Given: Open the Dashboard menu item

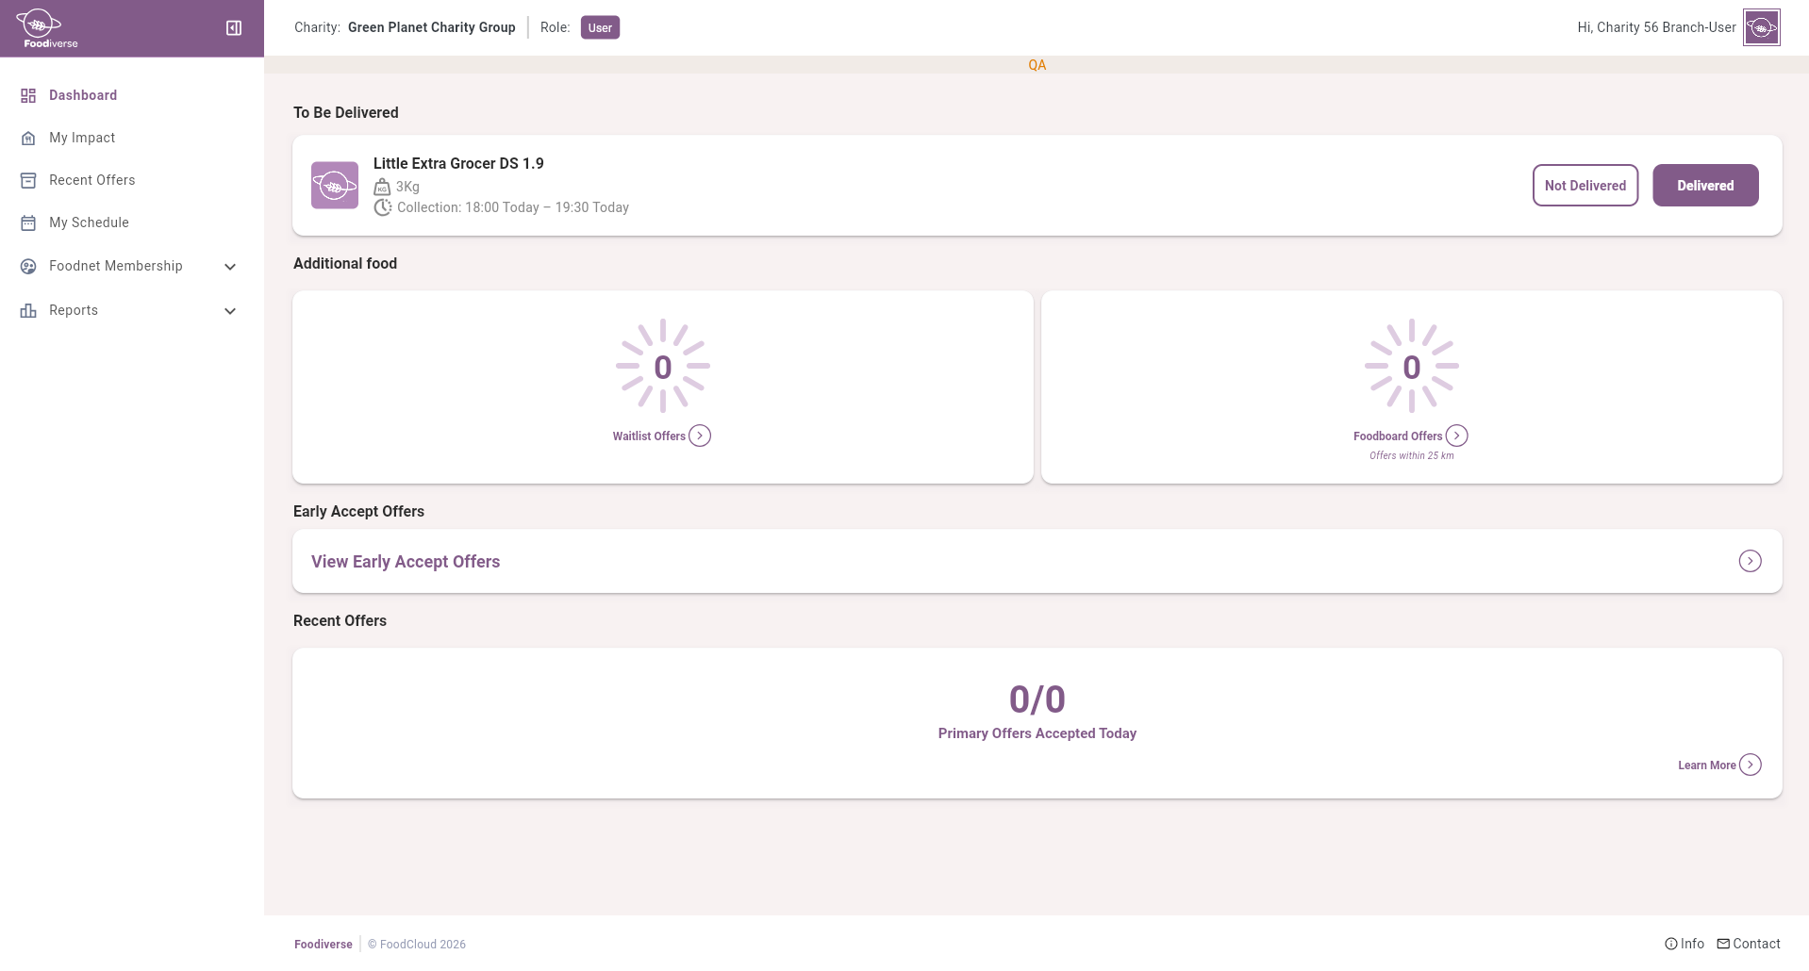Looking at the screenshot, I should coord(83,95).
